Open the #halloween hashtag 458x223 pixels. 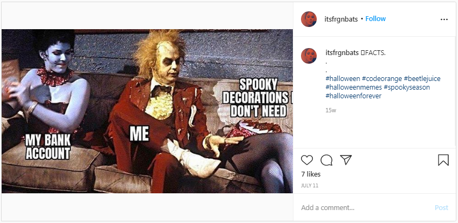pyautogui.click(x=343, y=78)
